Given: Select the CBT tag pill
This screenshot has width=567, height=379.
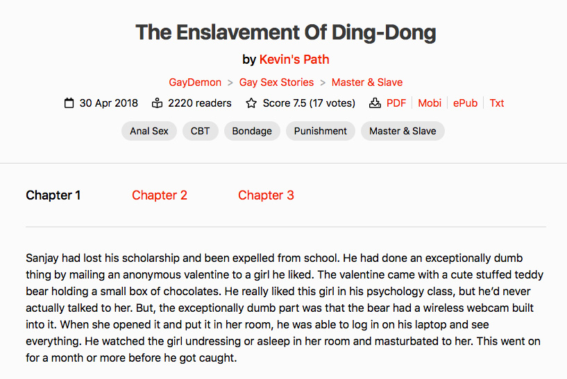Looking at the screenshot, I should coord(201,131).
